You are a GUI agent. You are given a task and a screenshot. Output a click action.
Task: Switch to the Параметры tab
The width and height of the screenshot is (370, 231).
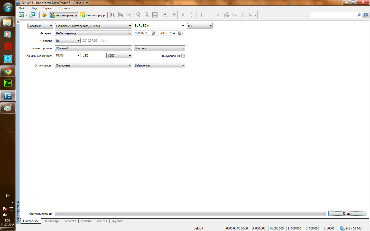[x=52, y=221]
